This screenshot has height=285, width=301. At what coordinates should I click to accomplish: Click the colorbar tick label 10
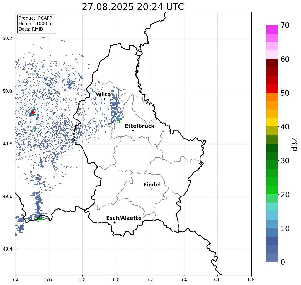[x=285, y=228]
